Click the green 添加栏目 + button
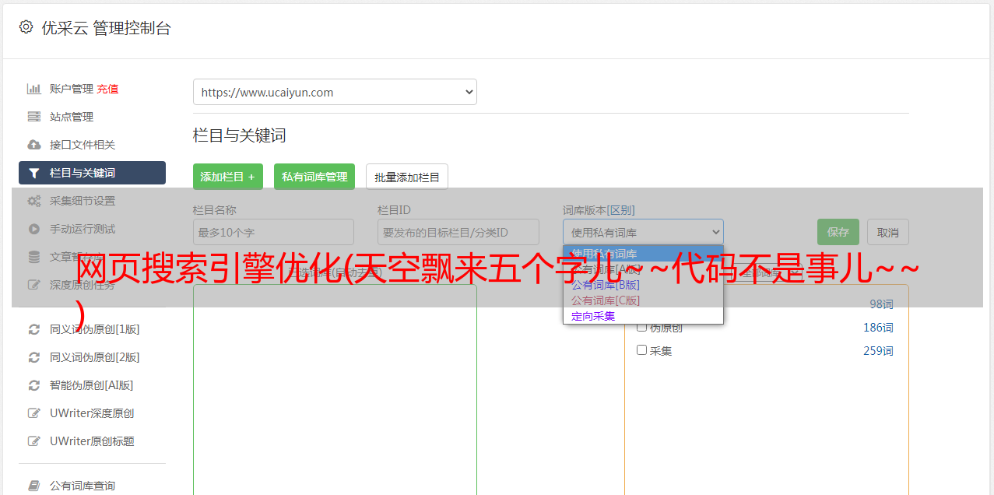The image size is (994, 495). tap(228, 177)
